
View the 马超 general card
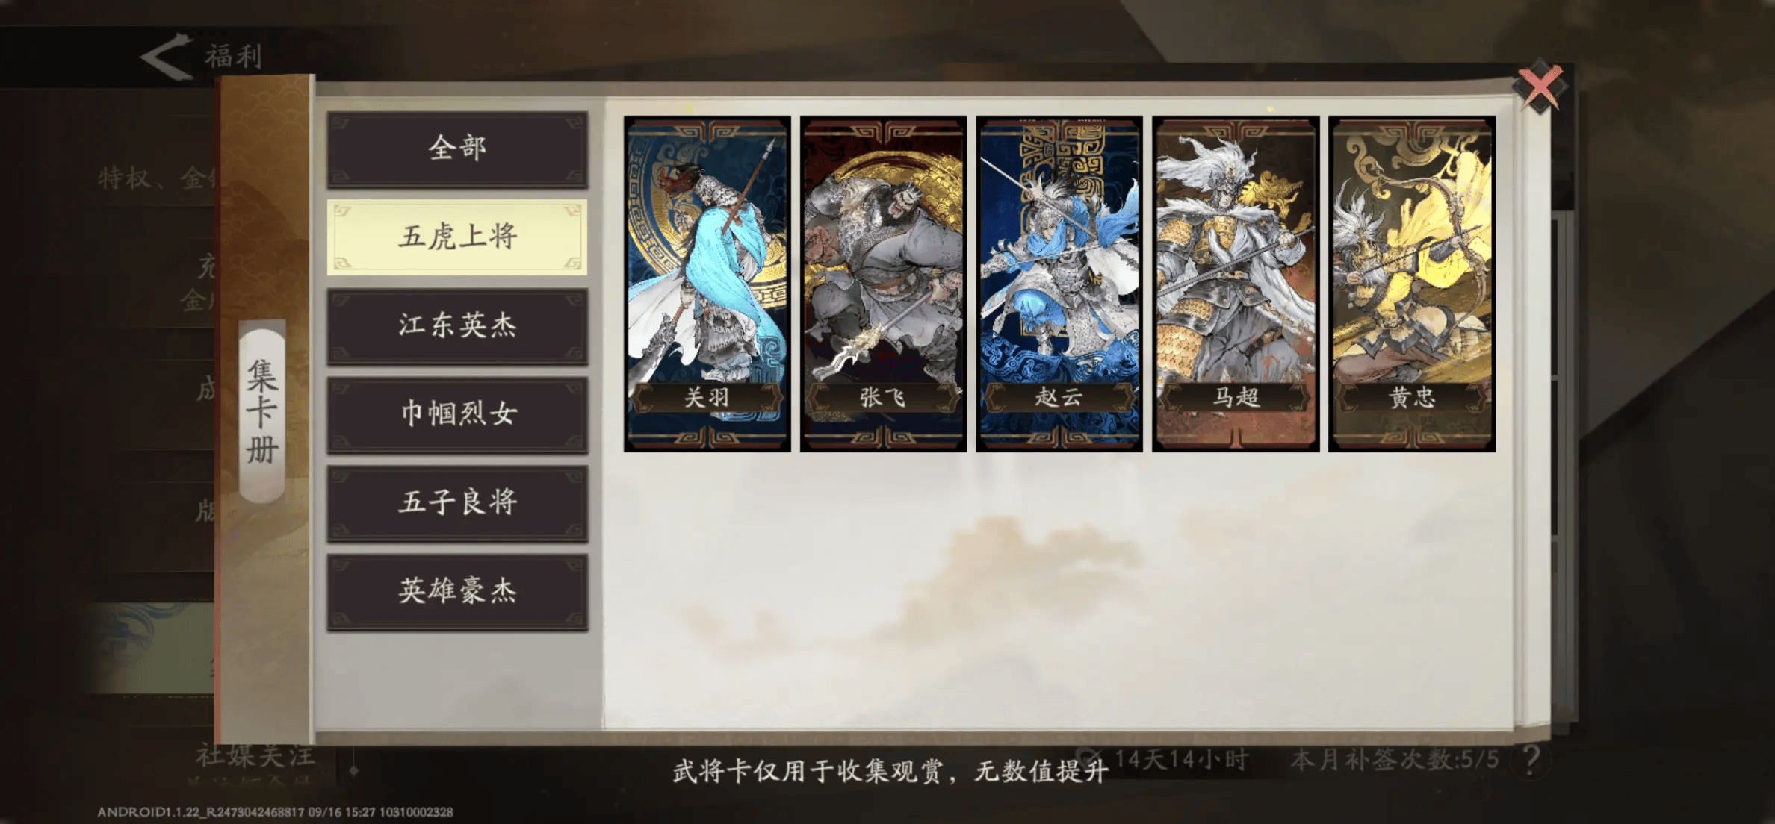tap(1236, 284)
